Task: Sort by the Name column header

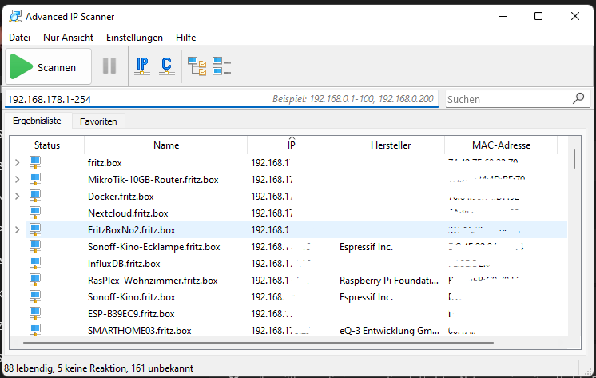Action: [x=165, y=145]
